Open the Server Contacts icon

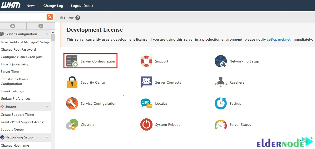[146, 82]
